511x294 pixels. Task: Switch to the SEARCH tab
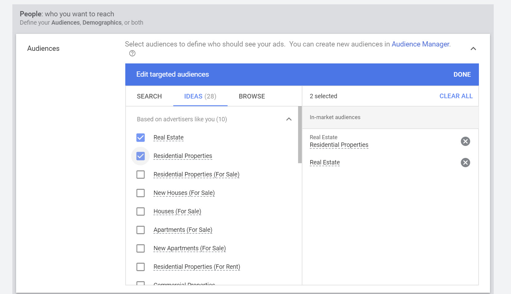tap(149, 96)
